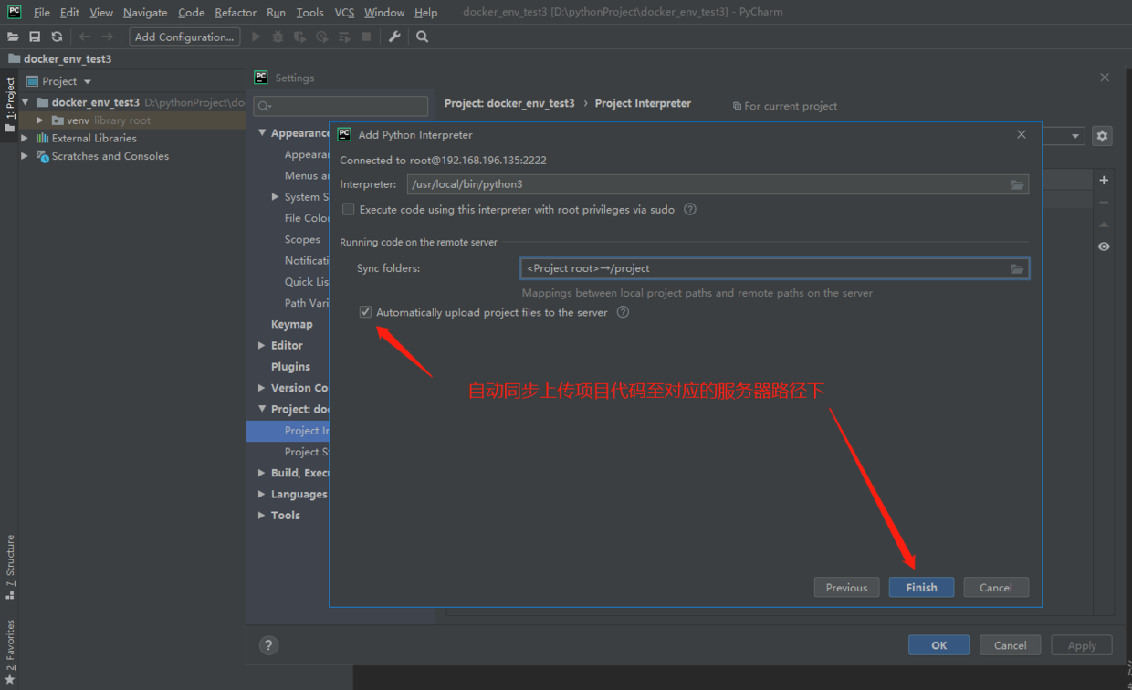This screenshot has width=1132, height=690.
Task: Click the Concurrency Diagram toolbar icon
Action: click(344, 37)
